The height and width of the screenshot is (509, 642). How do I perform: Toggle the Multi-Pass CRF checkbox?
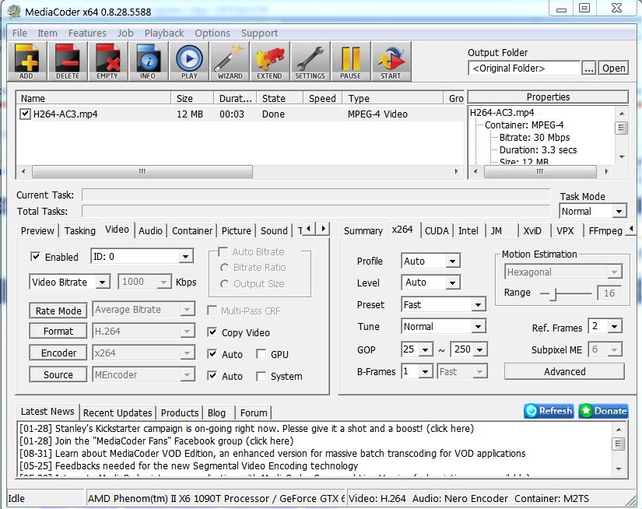212,311
